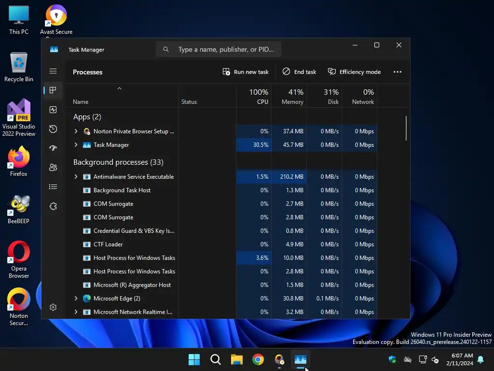494x371 pixels.
Task: Open This PC desktop icon
Action: point(19,20)
